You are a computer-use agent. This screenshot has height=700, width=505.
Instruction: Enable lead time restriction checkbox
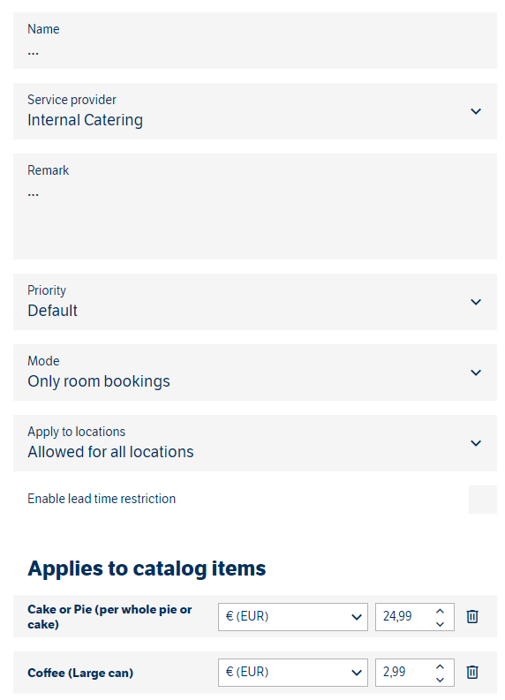(x=482, y=499)
